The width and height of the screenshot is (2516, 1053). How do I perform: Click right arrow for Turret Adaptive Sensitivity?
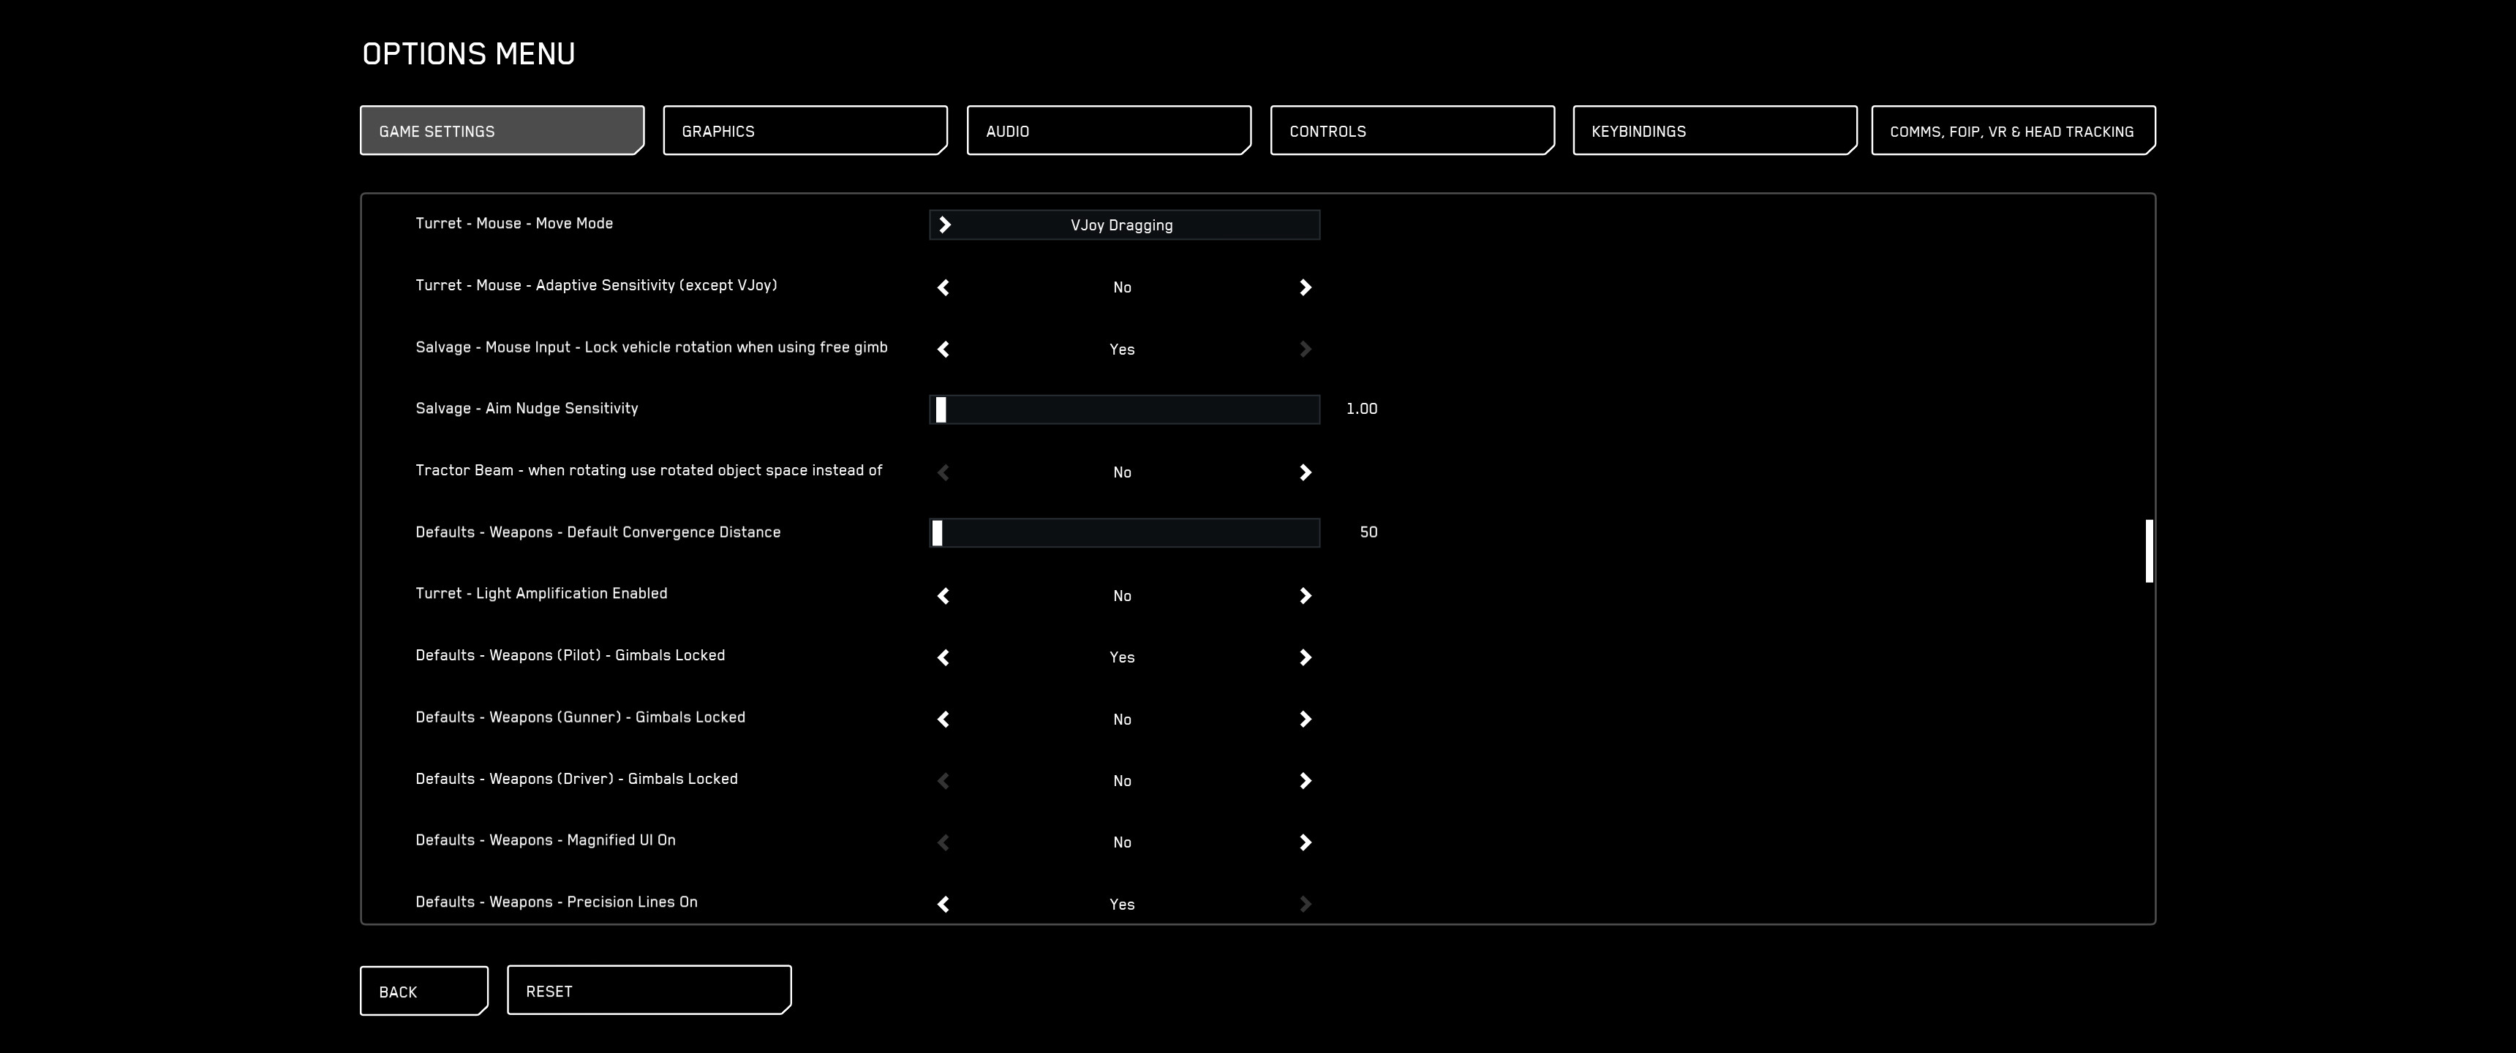pyautogui.click(x=1305, y=287)
